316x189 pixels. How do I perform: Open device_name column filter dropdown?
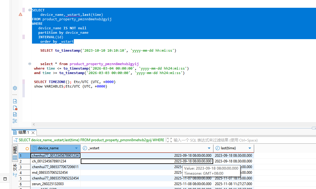pyautogui.click(x=77, y=148)
